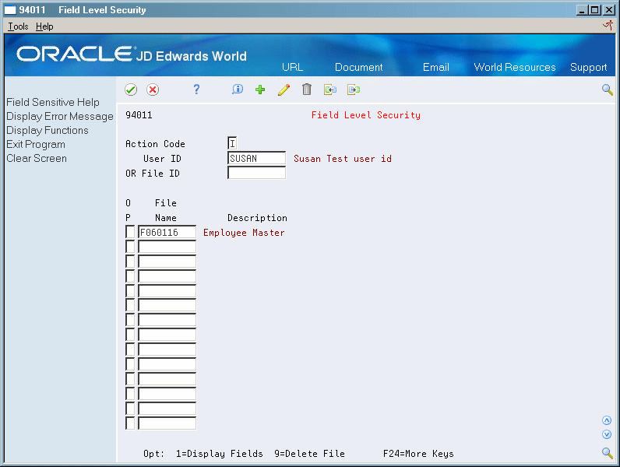Screen dimensions: 620x467
Task: Select Exit Program
Action: click(x=36, y=145)
